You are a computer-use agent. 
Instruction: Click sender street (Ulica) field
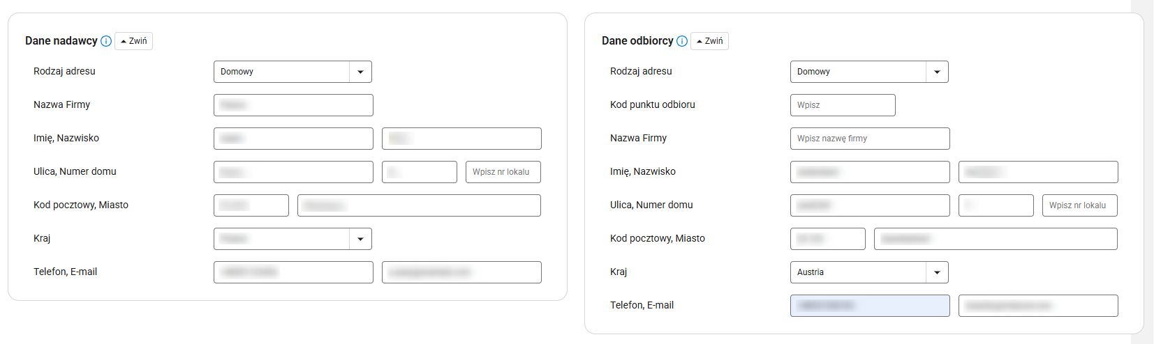coord(293,172)
